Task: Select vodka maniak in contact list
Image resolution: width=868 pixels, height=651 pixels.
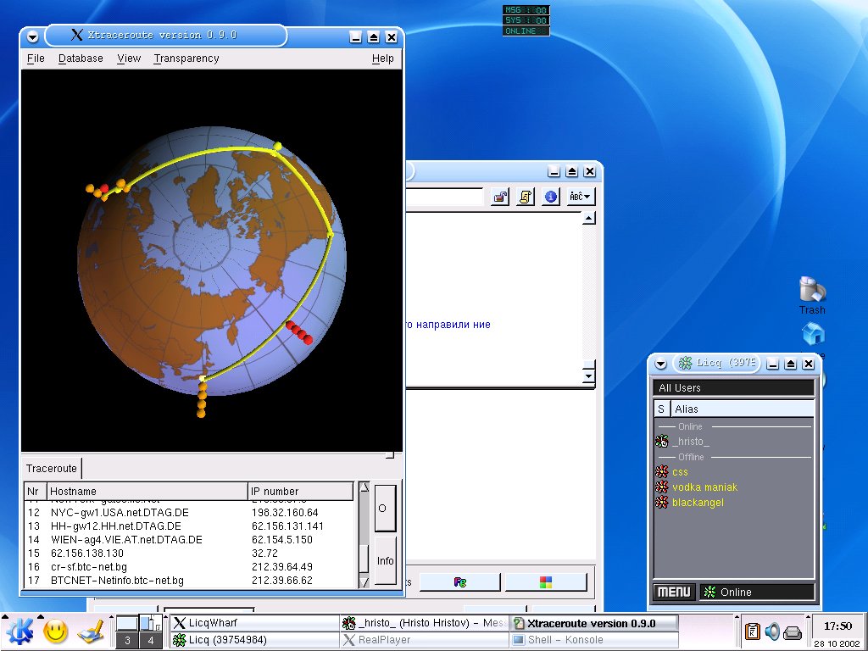Action: [704, 487]
